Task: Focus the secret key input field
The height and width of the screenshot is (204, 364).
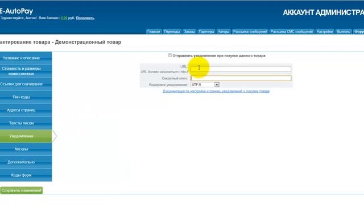Action: (x=241, y=78)
